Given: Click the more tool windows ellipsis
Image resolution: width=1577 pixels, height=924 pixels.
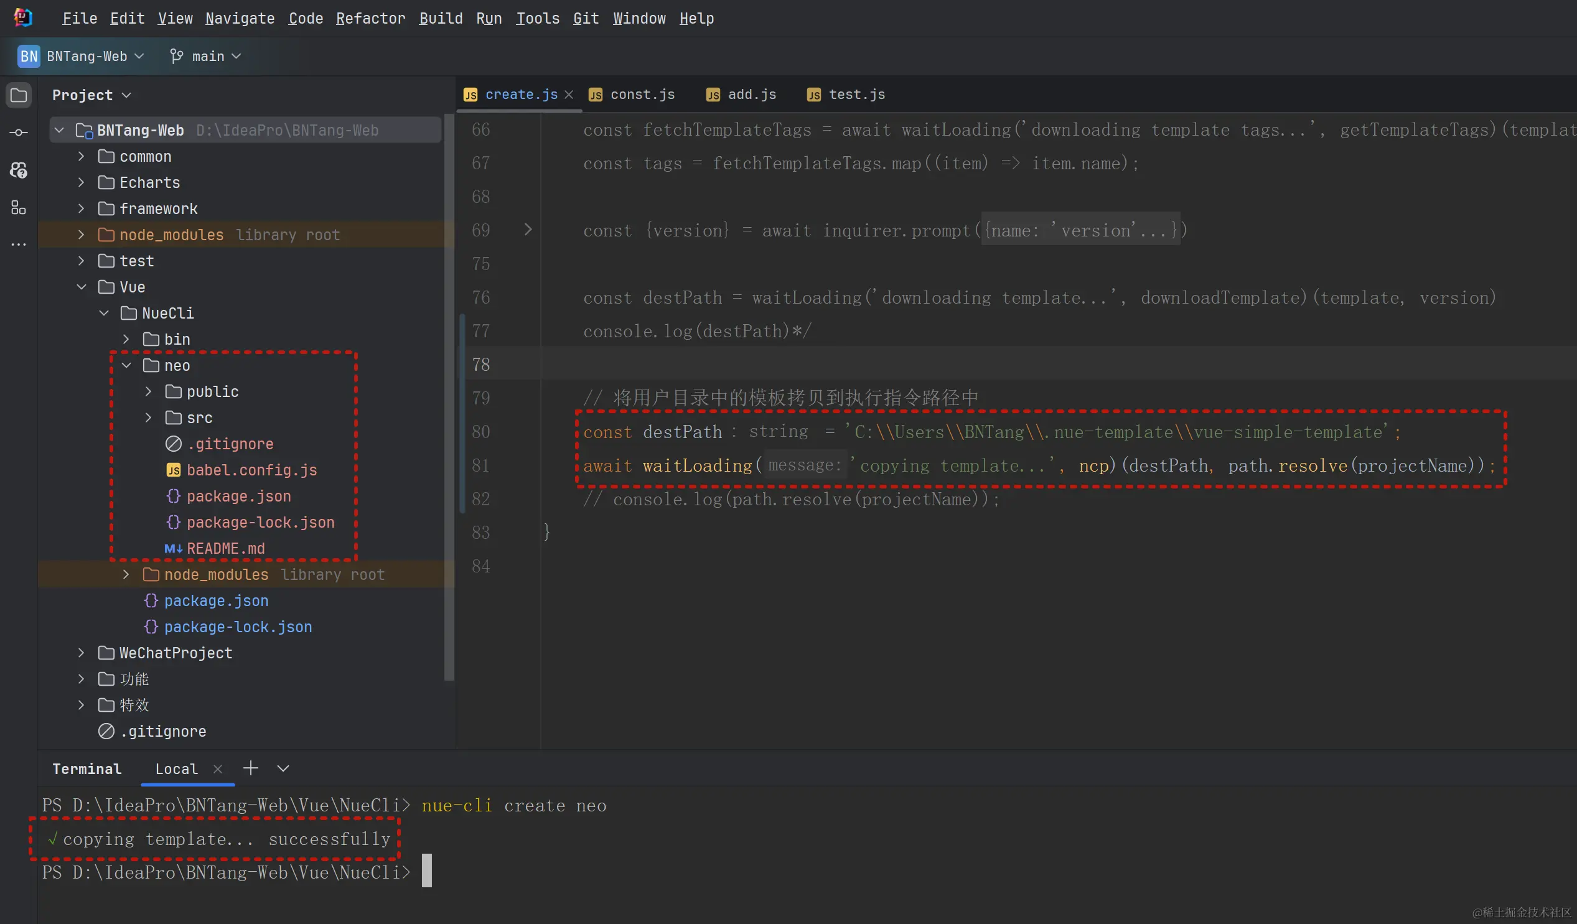Looking at the screenshot, I should click(19, 245).
